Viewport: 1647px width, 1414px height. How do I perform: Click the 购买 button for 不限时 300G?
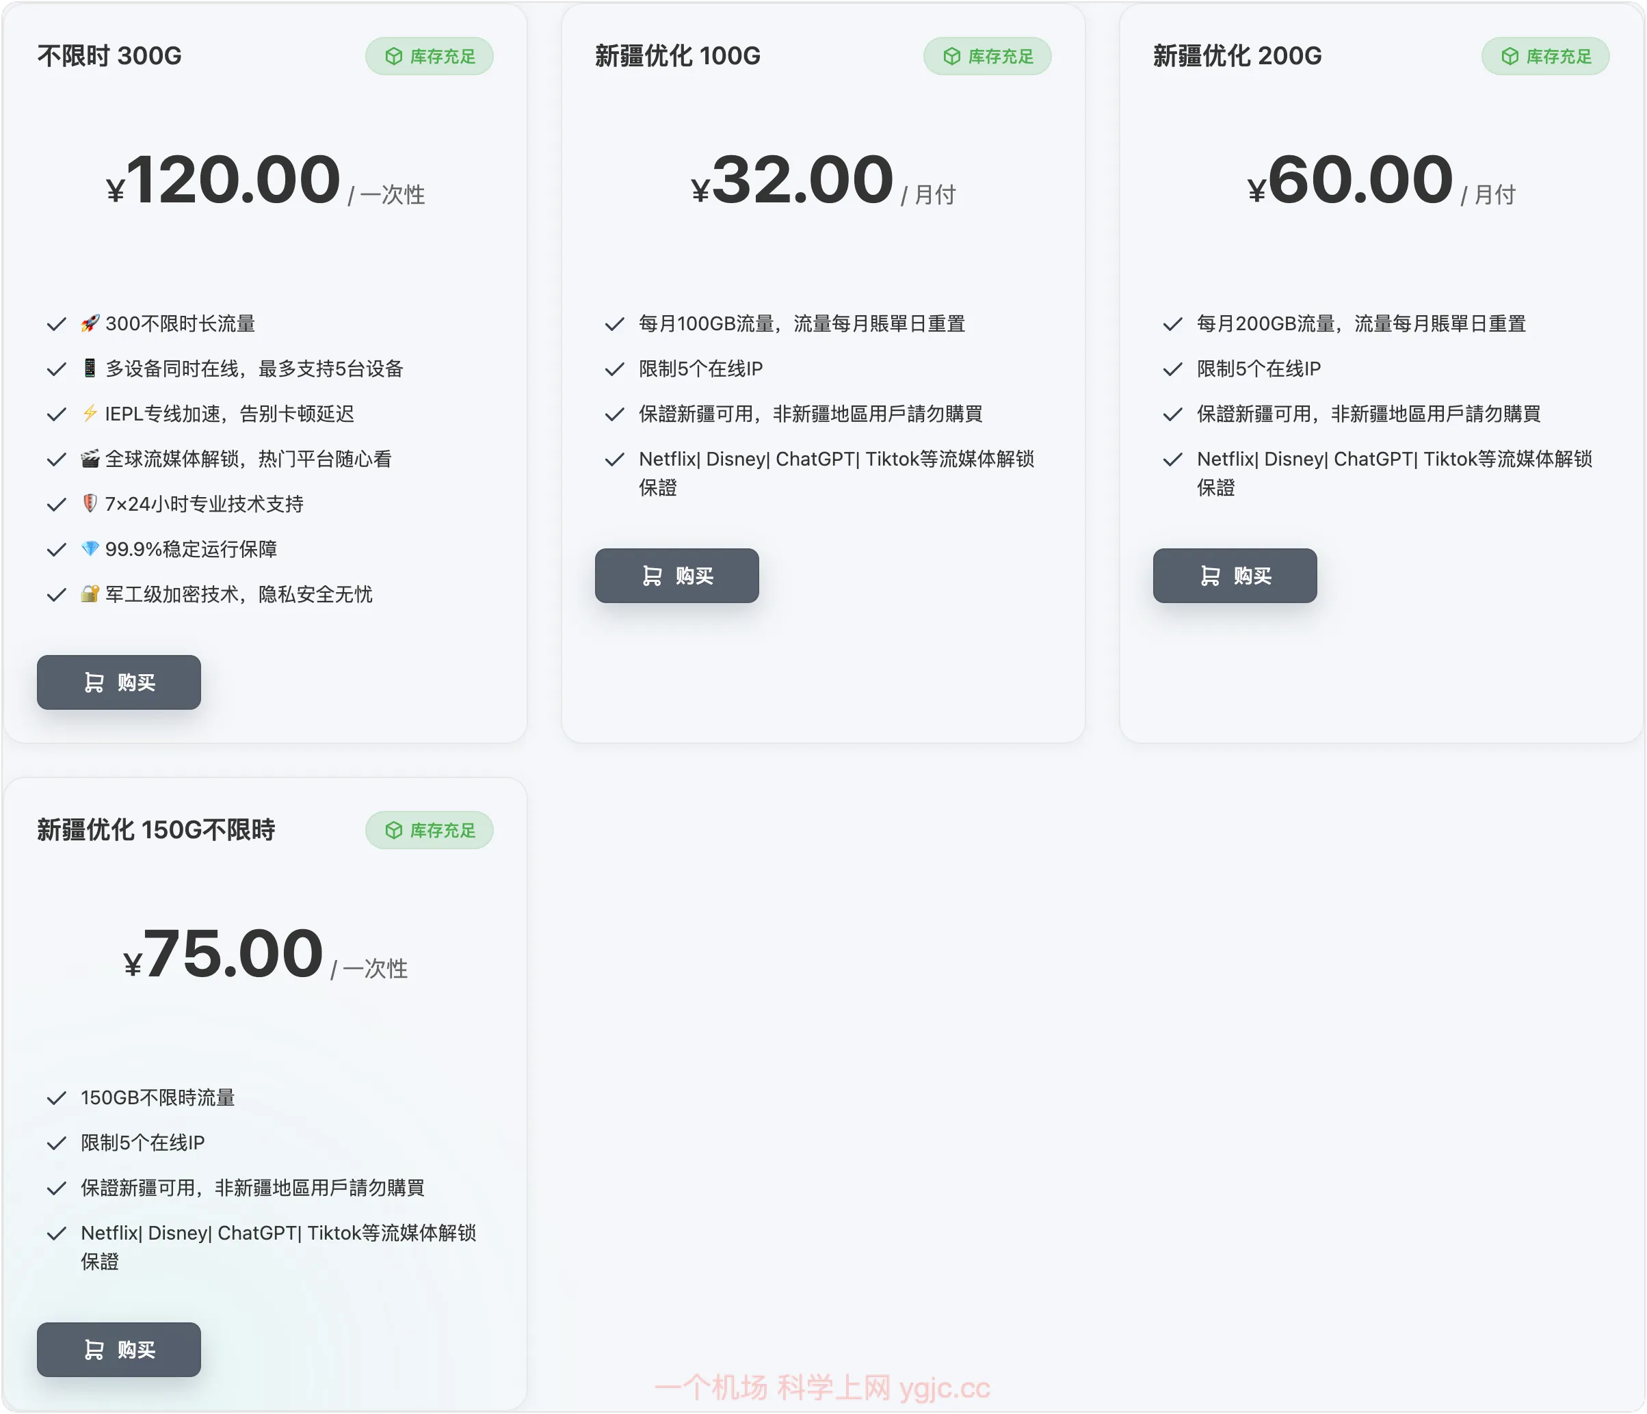point(118,682)
